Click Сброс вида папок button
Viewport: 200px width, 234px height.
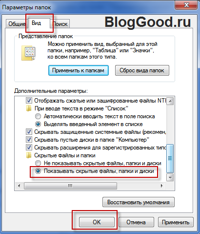(142, 70)
